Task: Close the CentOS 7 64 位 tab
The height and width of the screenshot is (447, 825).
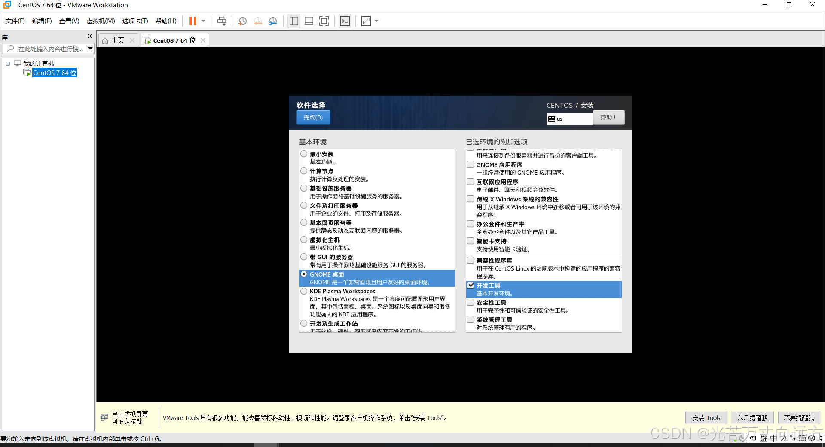Action: [203, 40]
